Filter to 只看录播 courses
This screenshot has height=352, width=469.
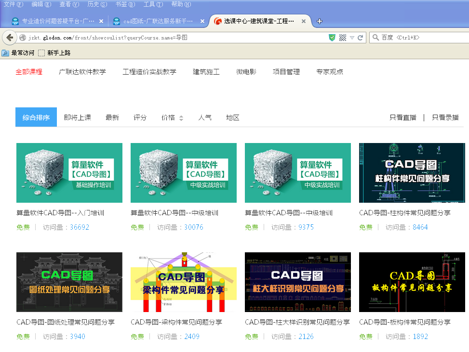coord(445,117)
